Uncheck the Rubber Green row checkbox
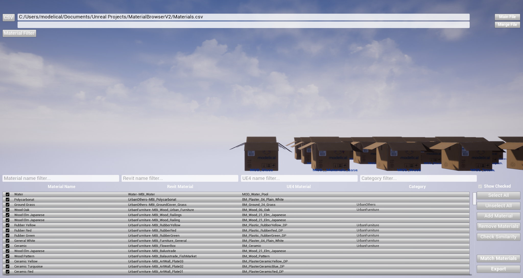The image size is (523, 278). [8, 236]
